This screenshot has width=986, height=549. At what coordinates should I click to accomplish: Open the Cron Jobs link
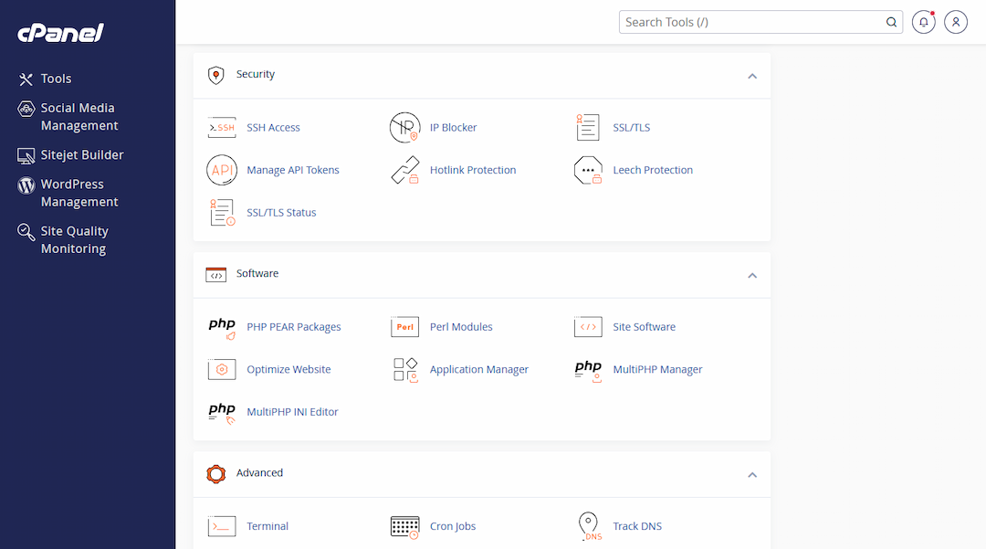tap(452, 526)
